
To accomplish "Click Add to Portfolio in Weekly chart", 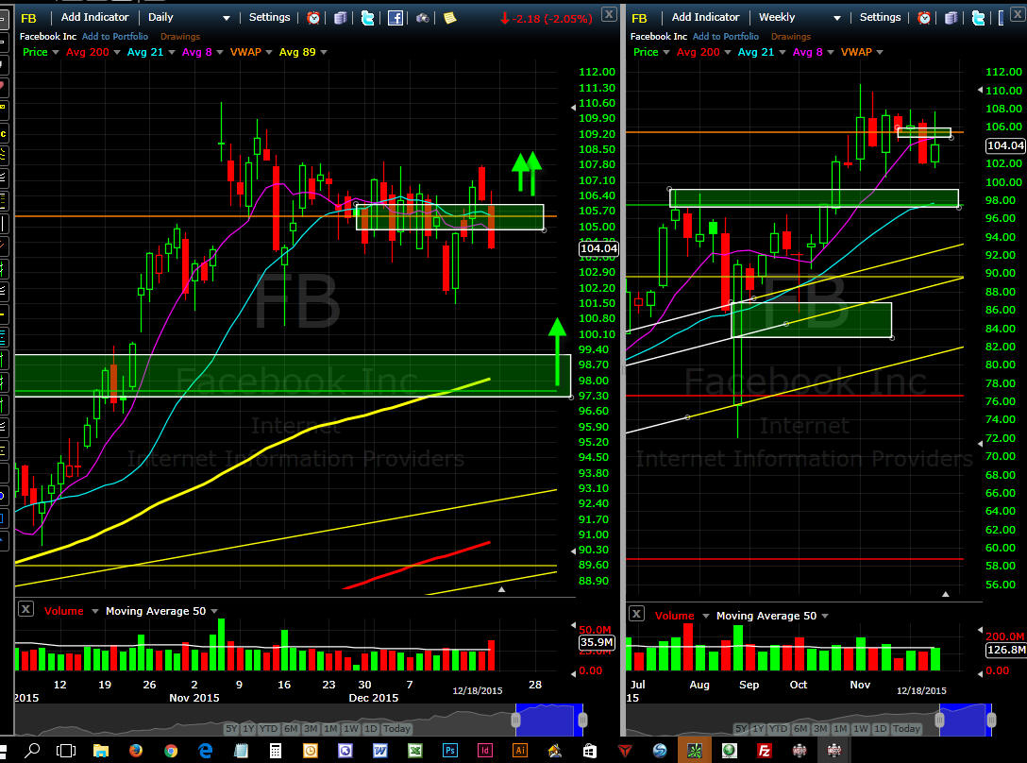I will click(726, 37).
